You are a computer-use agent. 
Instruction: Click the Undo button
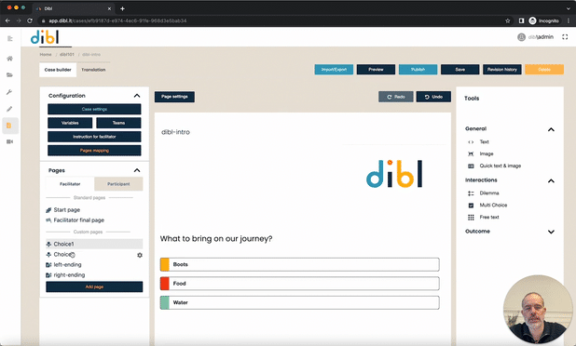point(433,97)
